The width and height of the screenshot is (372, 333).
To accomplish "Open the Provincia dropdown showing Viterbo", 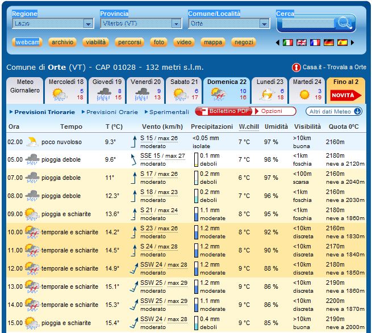I will (141, 23).
